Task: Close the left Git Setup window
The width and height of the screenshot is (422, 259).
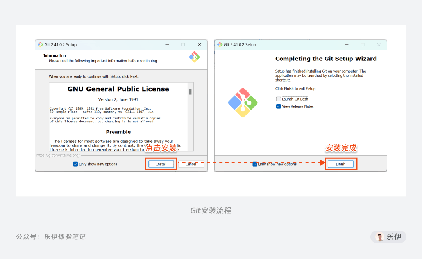Action: tap(199, 44)
